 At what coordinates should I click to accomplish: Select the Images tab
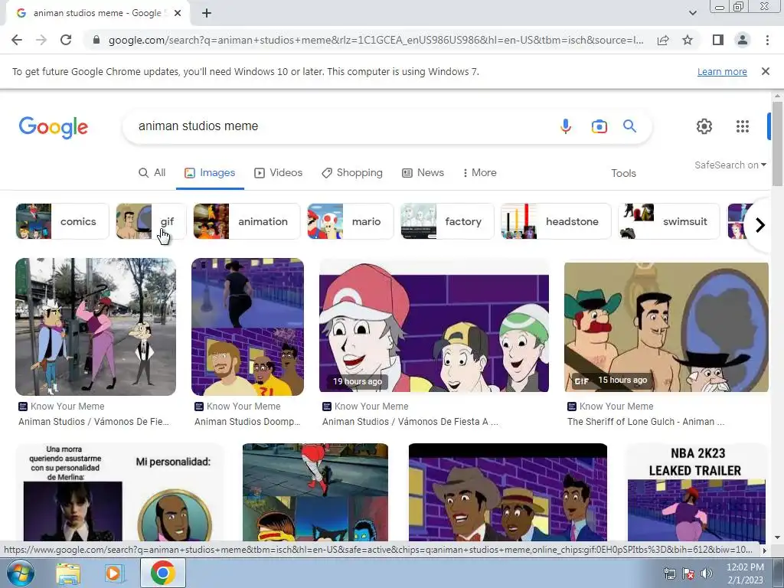(210, 172)
